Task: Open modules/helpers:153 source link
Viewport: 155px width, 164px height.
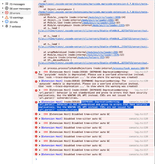Action: tap(91, 57)
